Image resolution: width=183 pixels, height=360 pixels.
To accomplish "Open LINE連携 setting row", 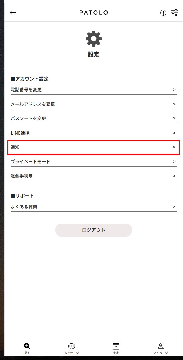I will 94,133.
